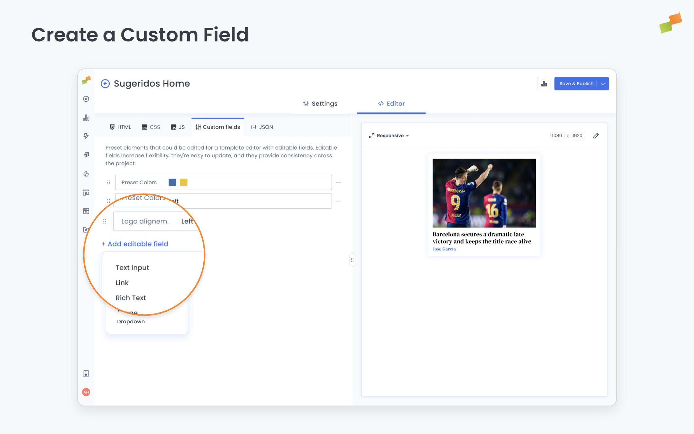Select Text input field type
This screenshot has height=434, width=694.
132,268
